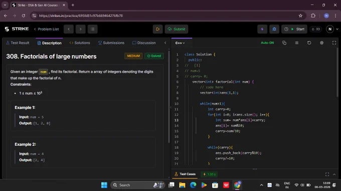Open the Discussion tab
The width and height of the screenshot is (341, 191).
click(144, 43)
